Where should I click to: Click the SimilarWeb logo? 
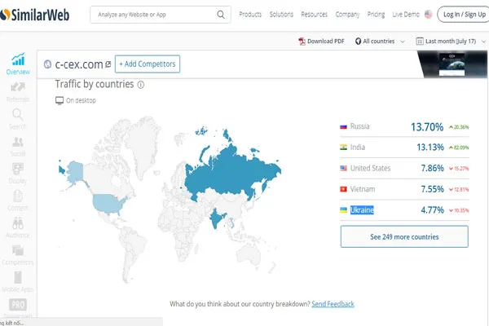click(34, 15)
